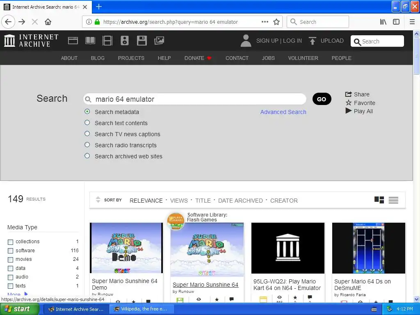Go forward with browser forward arrow
This screenshot has width=420, height=315.
tap(22, 22)
